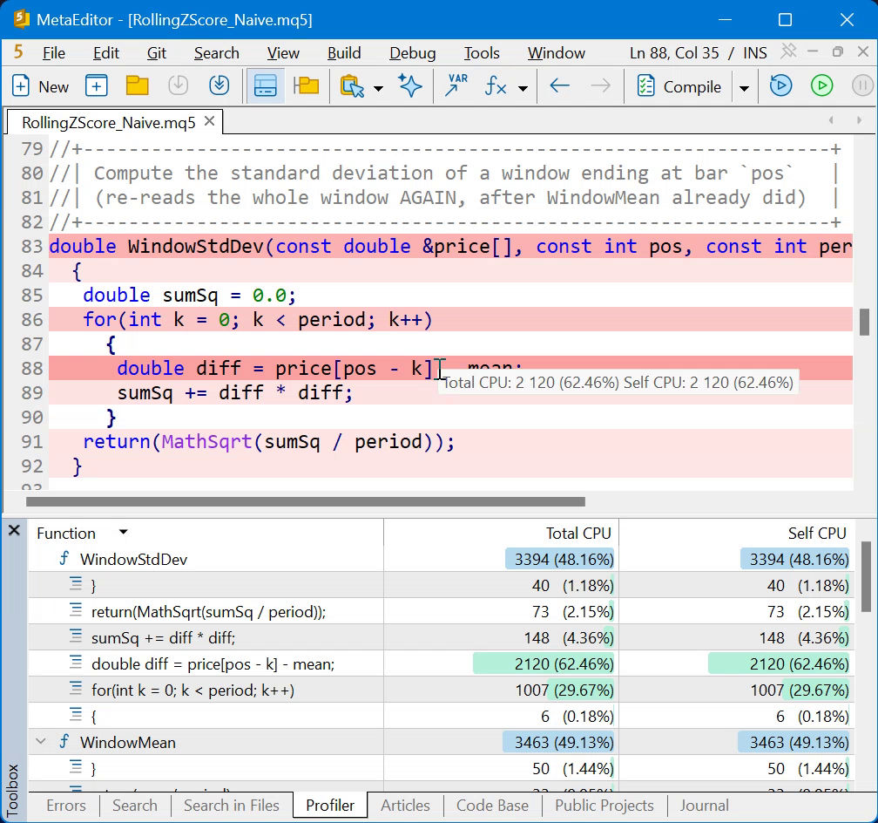The image size is (878, 823).
Task: Close the Toolbox panel with X
Action: click(15, 530)
